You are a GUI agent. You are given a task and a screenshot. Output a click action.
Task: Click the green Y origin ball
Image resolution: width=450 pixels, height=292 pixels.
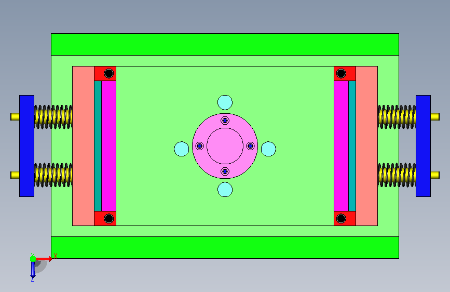pyautogui.click(x=33, y=259)
